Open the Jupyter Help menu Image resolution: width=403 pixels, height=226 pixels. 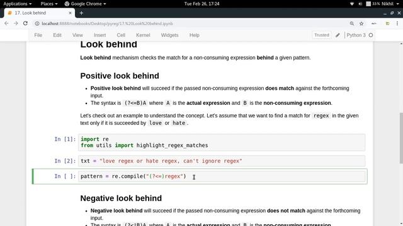click(x=195, y=35)
